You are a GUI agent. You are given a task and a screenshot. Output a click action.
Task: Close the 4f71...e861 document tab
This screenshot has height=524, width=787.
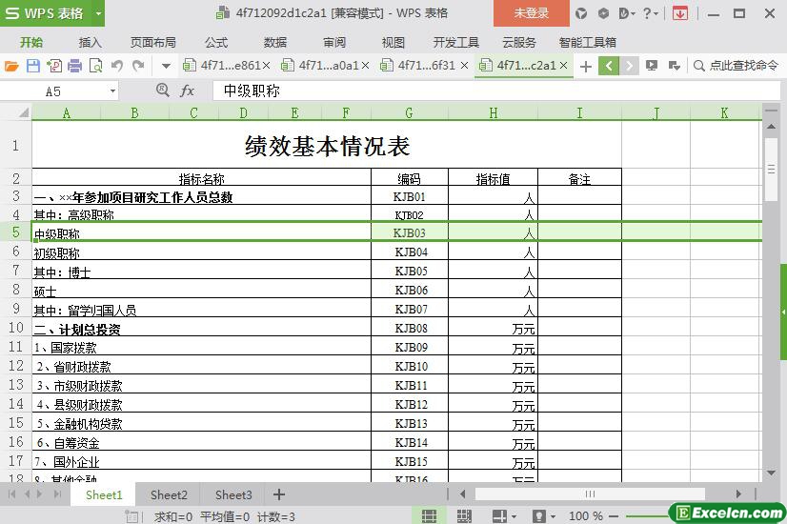(x=267, y=66)
